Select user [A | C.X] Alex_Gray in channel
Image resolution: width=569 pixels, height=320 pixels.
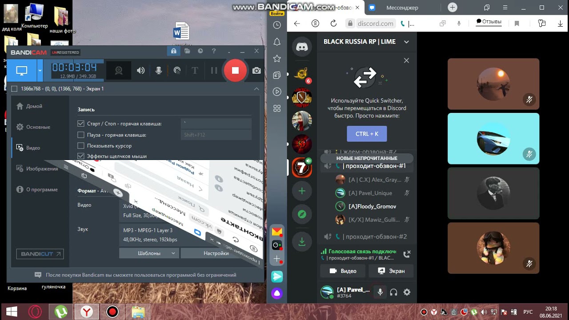(372, 180)
